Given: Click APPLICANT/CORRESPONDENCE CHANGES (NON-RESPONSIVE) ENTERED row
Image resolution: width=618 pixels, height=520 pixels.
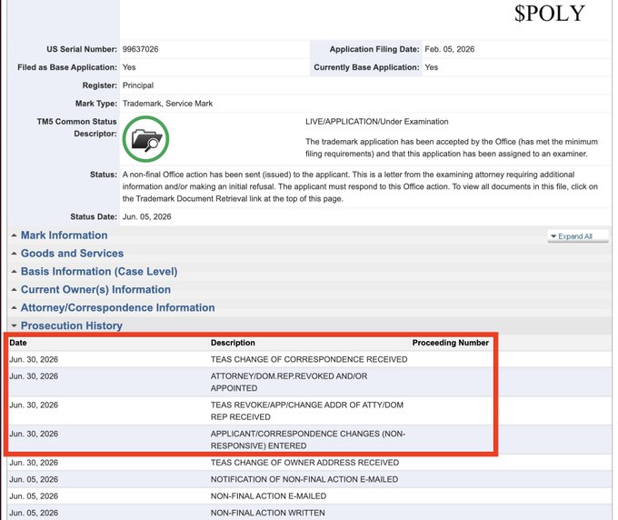Looking at the screenshot, I should click(309, 440).
